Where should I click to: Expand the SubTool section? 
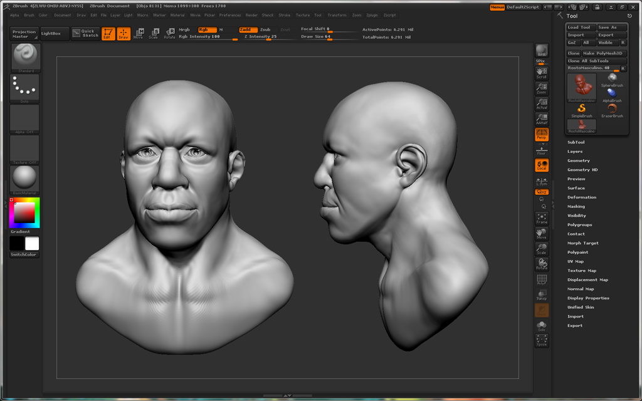576,142
